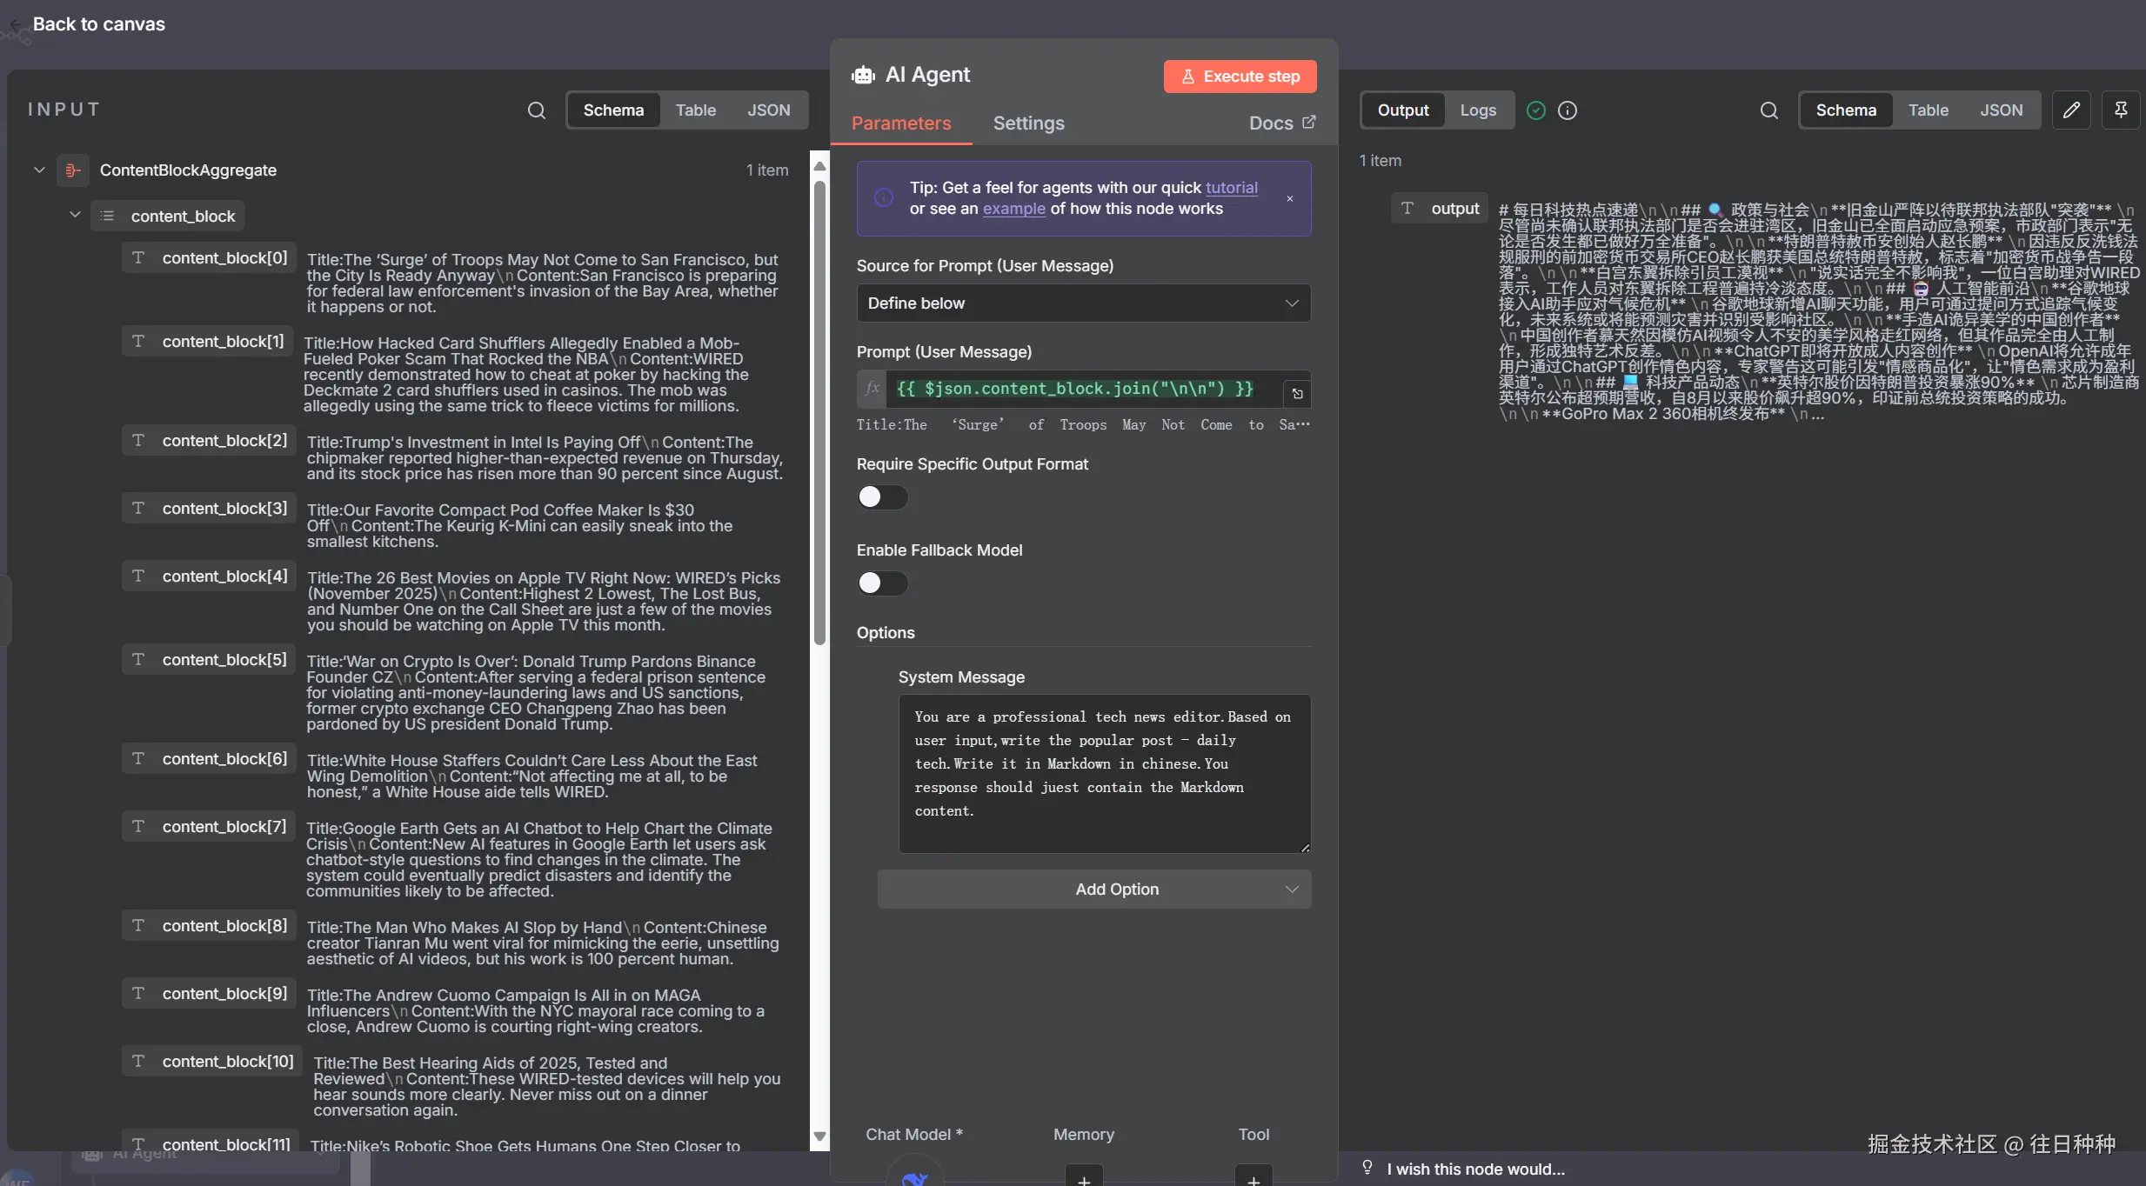Image resolution: width=2146 pixels, height=1186 pixels.
Task: Switch to the Settings tab
Action: tap(1028, 123)
